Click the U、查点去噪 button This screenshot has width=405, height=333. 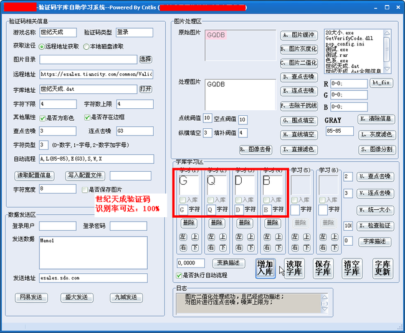pyautogui.click(x=375, y=177)
